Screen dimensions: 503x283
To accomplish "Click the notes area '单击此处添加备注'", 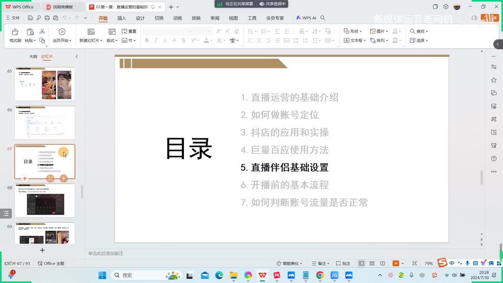I will pyautogui.click(x=106, y=254).
